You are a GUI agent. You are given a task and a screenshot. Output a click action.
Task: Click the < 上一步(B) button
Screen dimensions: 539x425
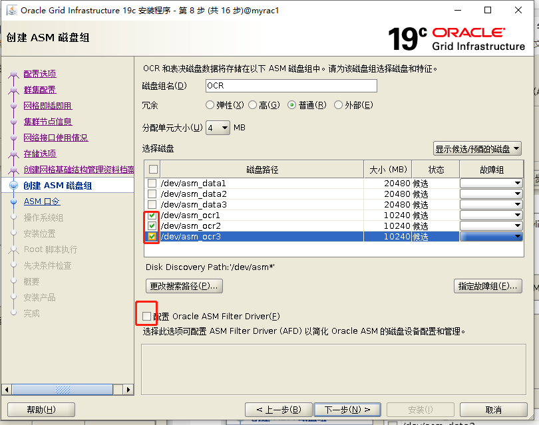[279, 410]
